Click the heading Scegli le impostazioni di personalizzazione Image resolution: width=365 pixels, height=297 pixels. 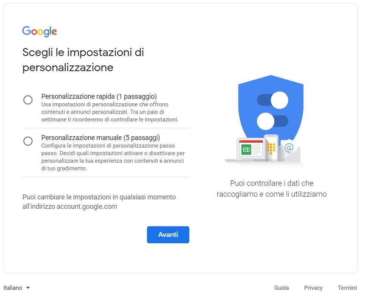83,59
